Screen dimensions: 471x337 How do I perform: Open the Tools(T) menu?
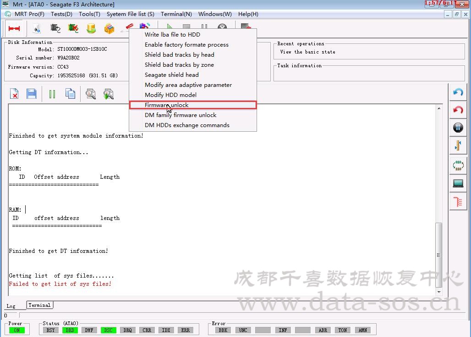(89, 14)
